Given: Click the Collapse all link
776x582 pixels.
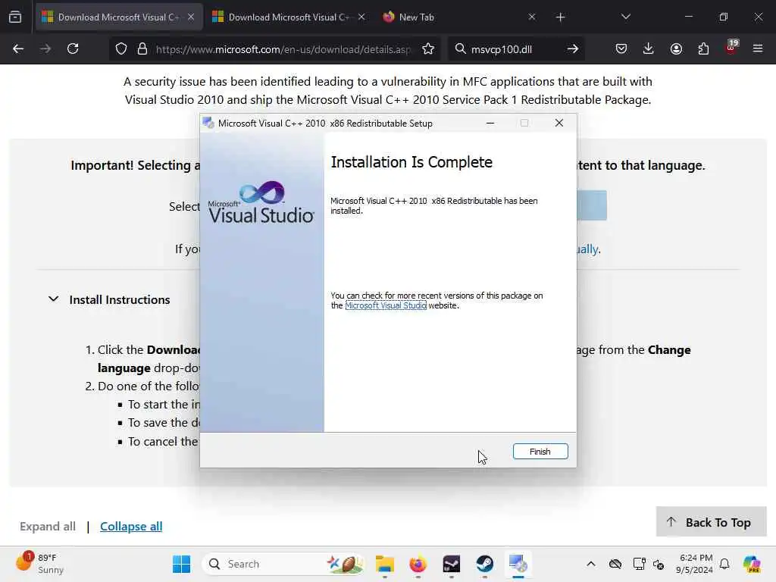Looking at the screenshot, I should 131,526.
